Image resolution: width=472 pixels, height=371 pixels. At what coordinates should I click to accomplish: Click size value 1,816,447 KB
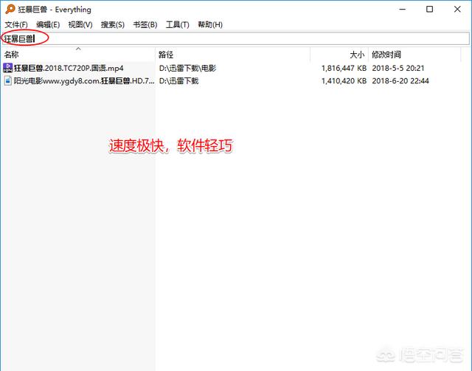[x=344, y=68]
